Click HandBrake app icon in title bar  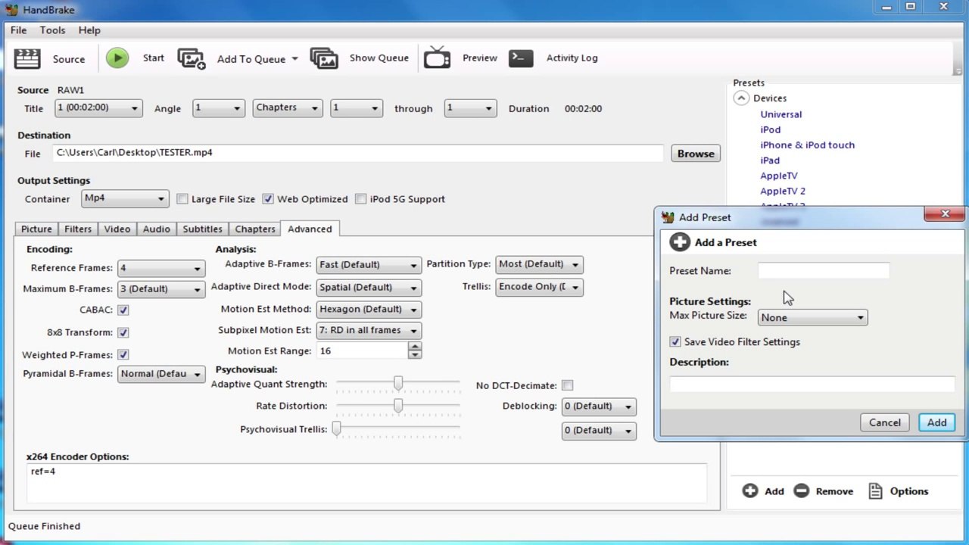(11, 9)
